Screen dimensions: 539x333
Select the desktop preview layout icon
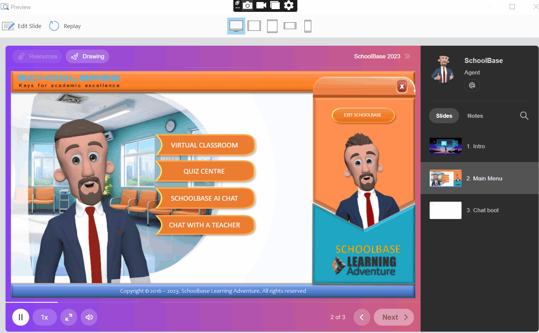point(236,26)
